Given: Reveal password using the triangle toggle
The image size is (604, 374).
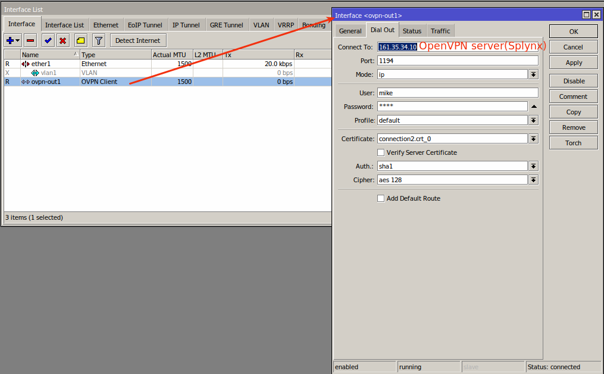Looking at the screenshot, I should [534, 107].
